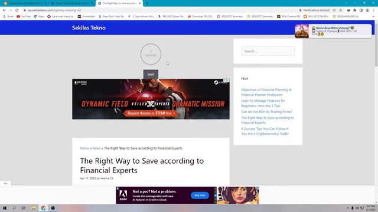Open the 'RECOMMENDED M...' bookmark
This screenshot has height=212, width=378.
[346, 16]
